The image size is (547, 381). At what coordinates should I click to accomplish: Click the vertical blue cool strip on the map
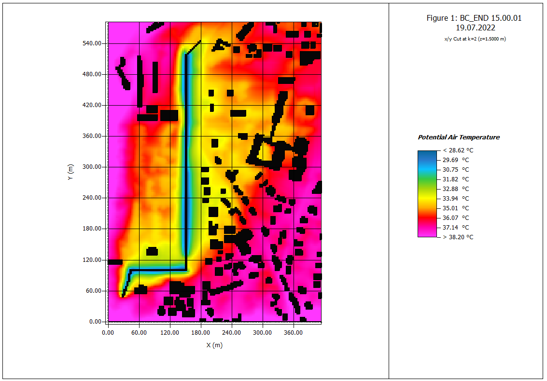point(186,159)
